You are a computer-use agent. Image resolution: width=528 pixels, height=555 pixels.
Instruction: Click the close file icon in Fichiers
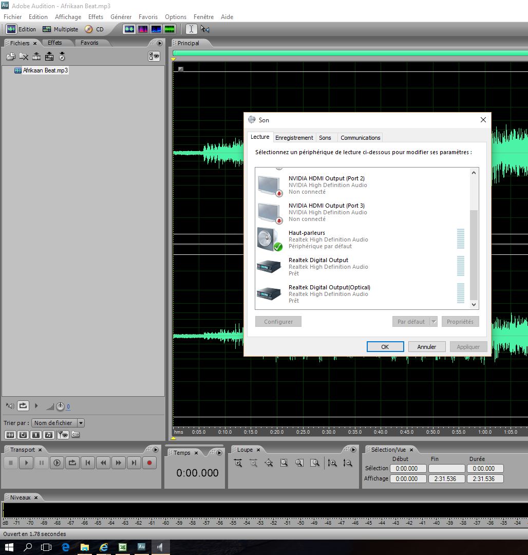[24, 57]
